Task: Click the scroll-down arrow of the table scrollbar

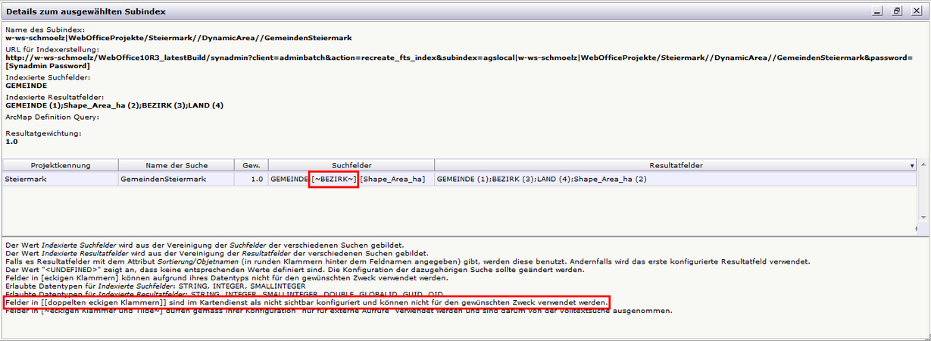Action: point(922,217)
